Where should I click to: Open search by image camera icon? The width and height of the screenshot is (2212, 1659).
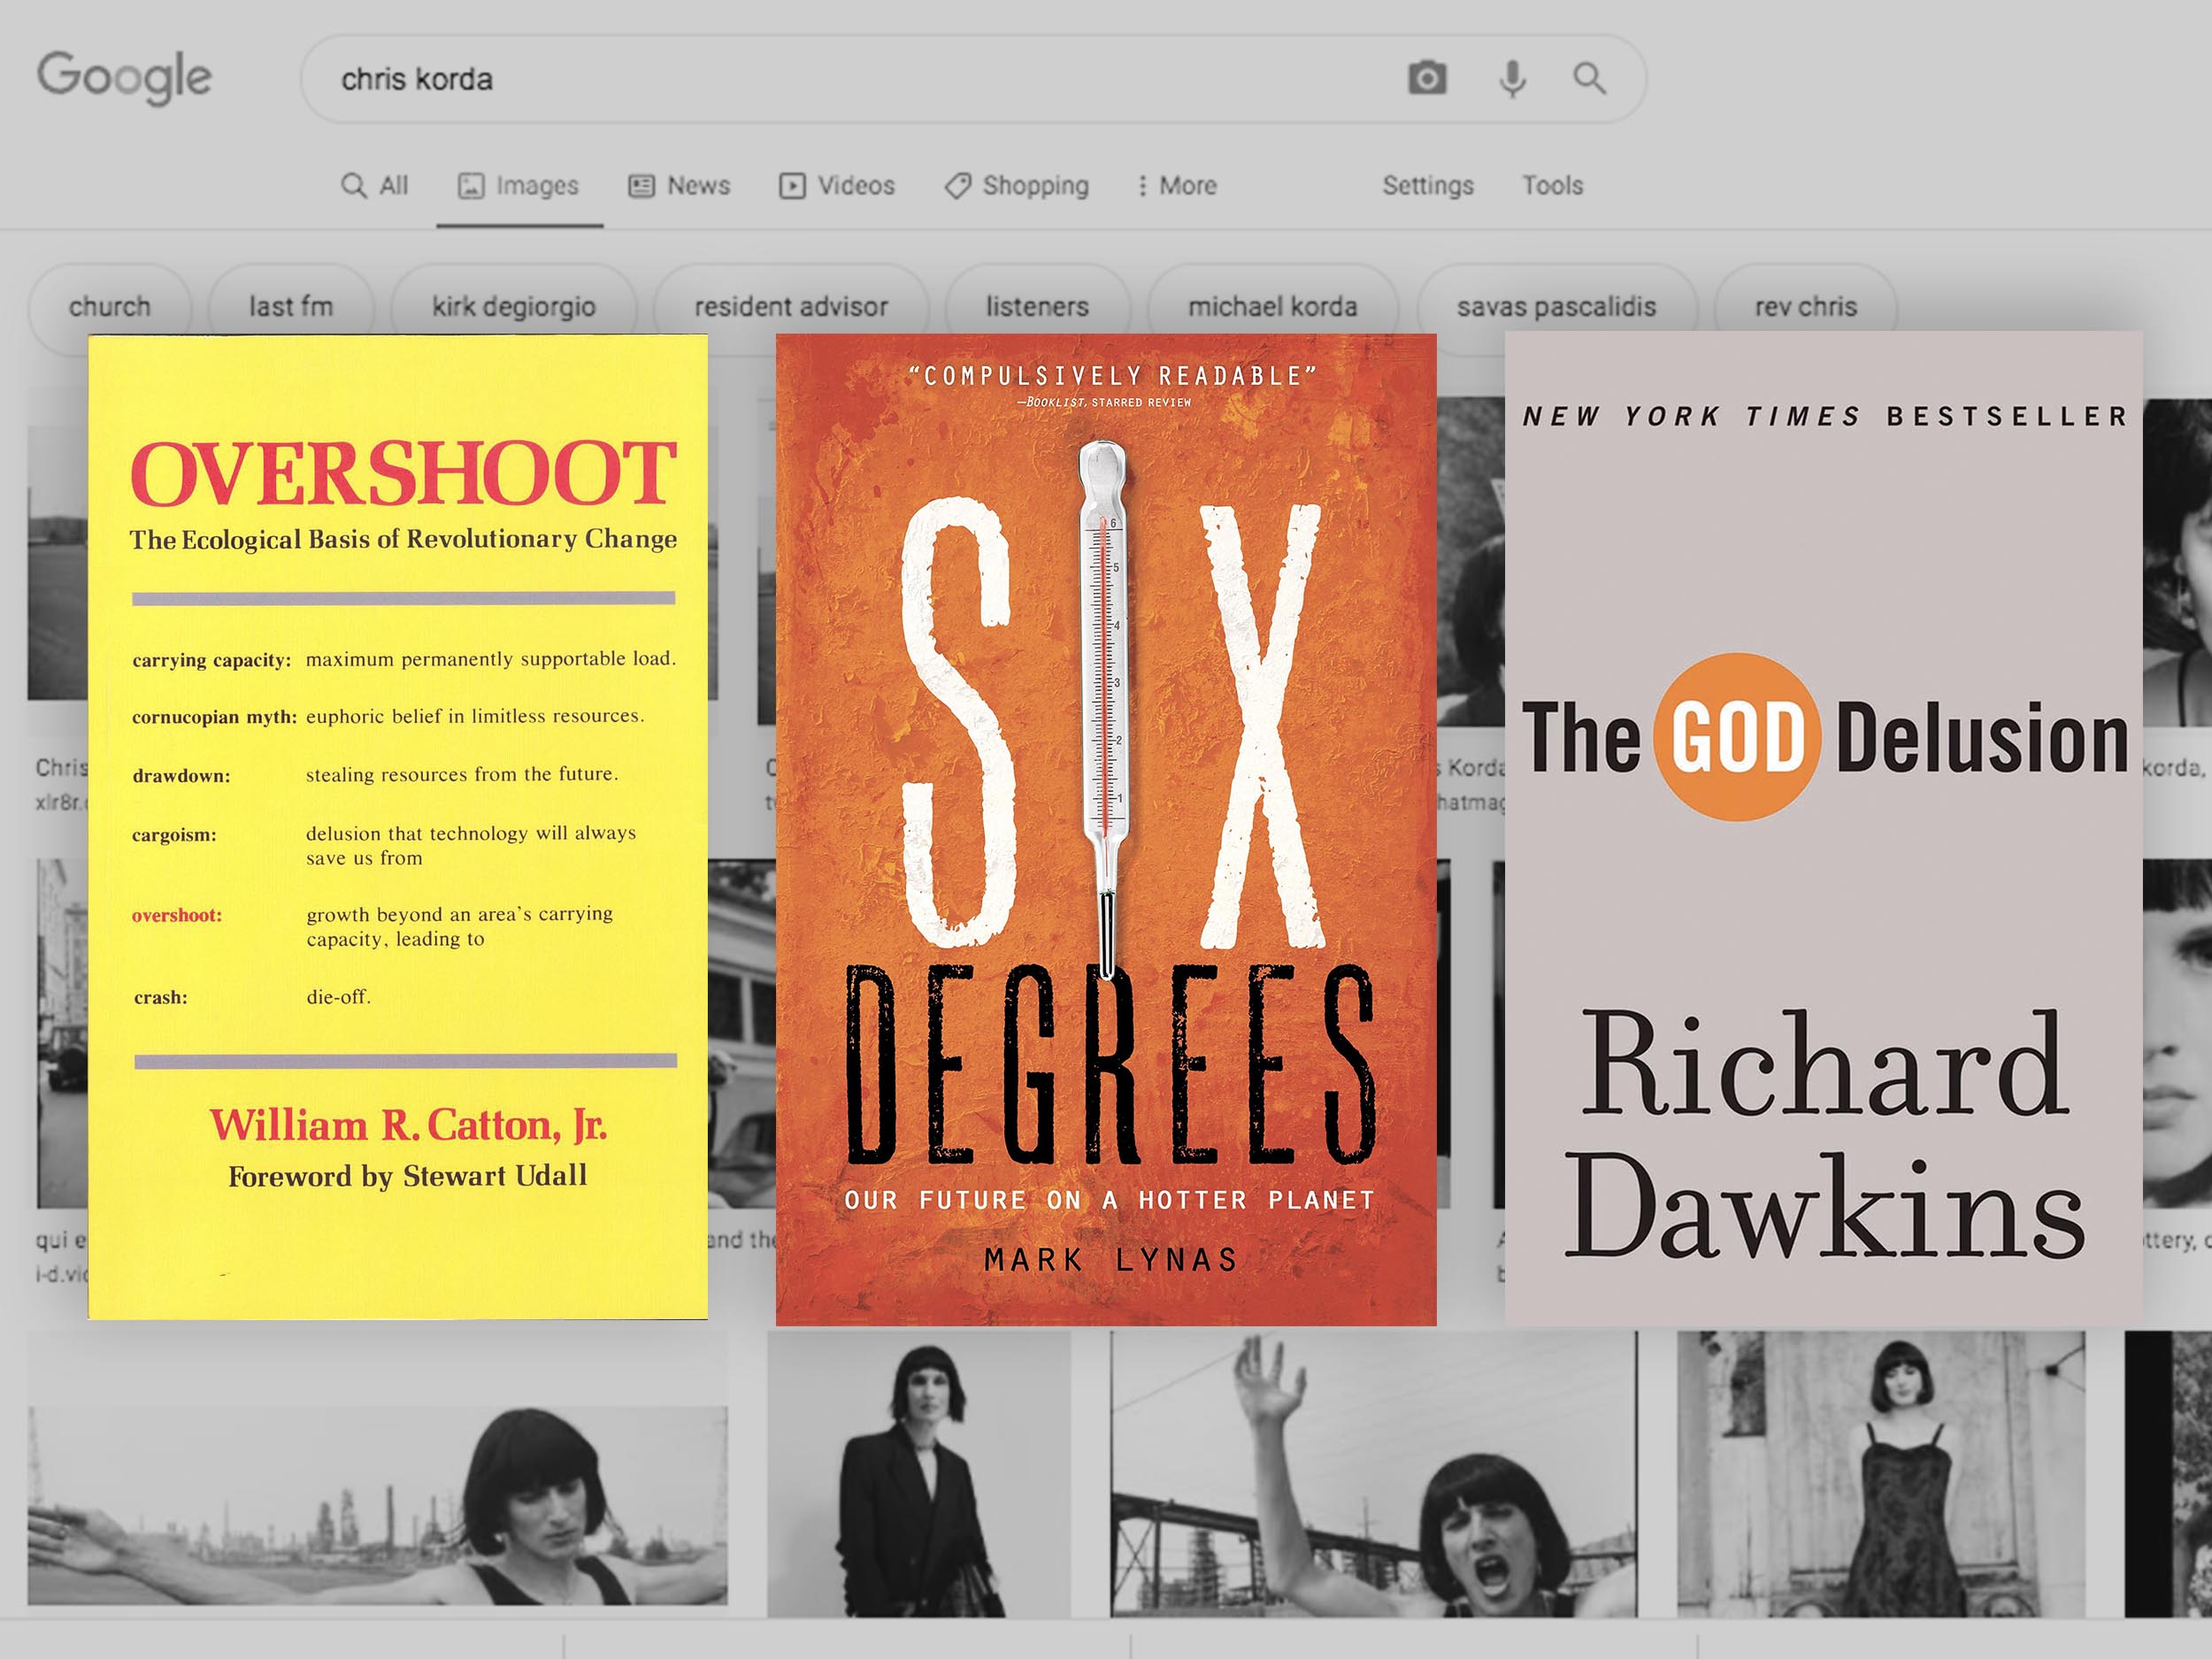[x=1427, y=78]
